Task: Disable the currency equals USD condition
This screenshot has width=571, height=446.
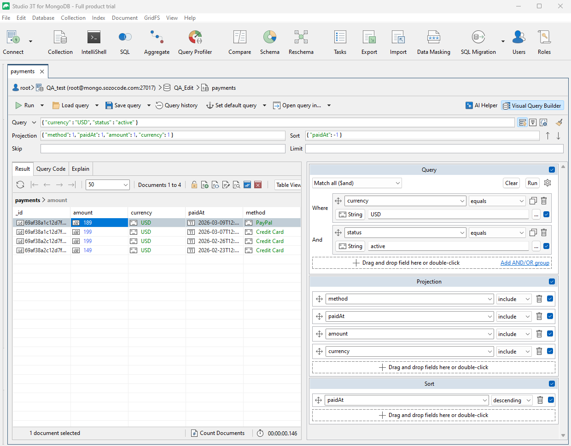Action: [547, 214]
